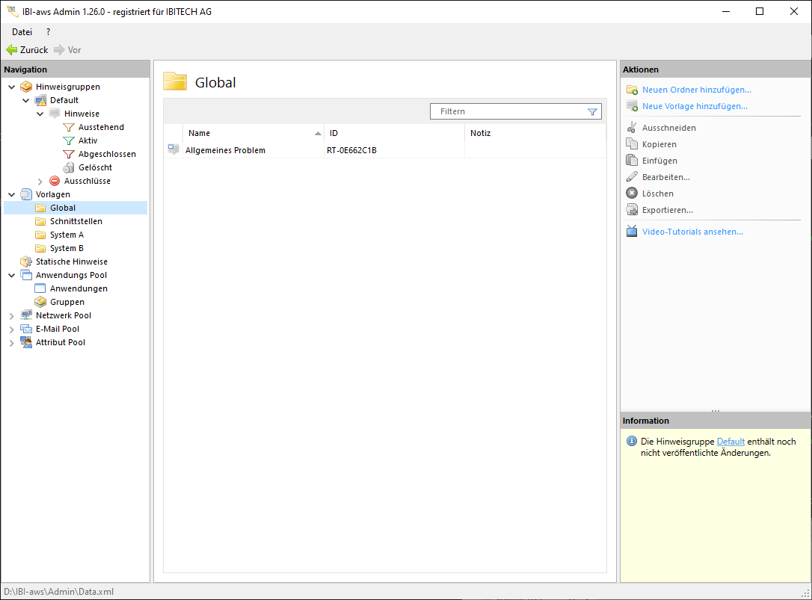
Task: Click the Exportieren icon
Action: pyautogui.click(x=632, y=210)
